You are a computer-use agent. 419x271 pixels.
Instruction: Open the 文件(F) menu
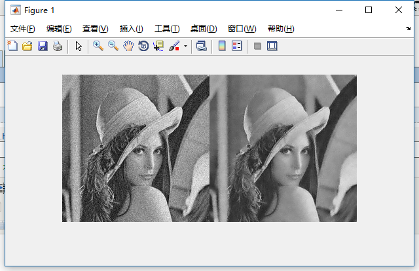tap(23, 29)
